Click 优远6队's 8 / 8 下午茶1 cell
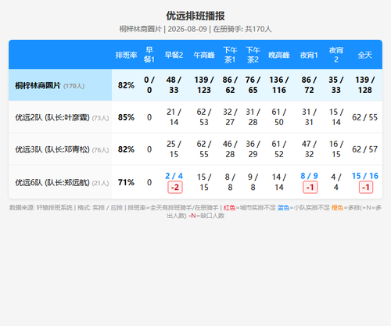 point(230,182)
